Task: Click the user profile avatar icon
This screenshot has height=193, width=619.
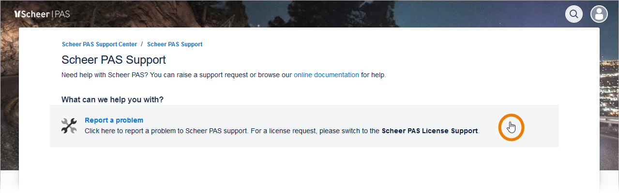Action: click(x=599, y=14)
